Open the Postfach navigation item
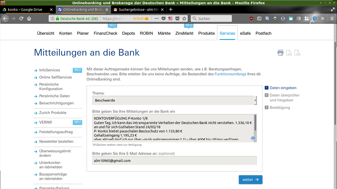 tap(264, 33)
